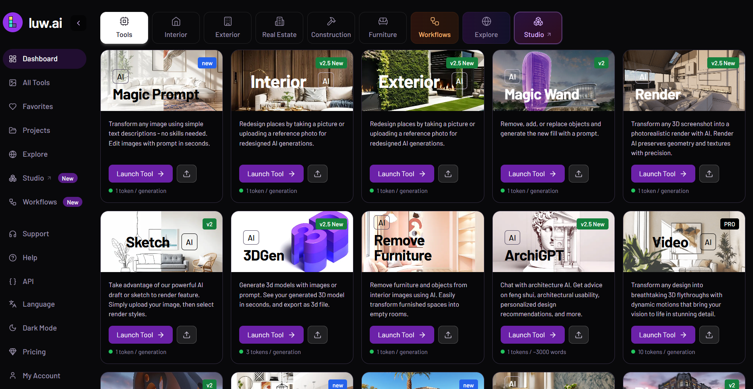Viewport: 753px width, 389px height.
Task: Open the Magic Wand card thumbnail
Action: tap(554, 80)
